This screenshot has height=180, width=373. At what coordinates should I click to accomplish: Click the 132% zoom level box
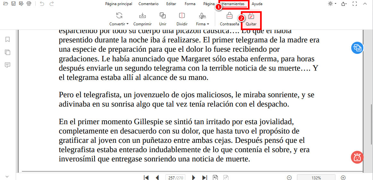[x=316, y=178]
